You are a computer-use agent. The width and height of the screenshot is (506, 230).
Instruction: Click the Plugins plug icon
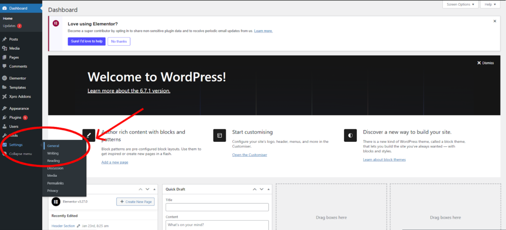pos(4,118)
